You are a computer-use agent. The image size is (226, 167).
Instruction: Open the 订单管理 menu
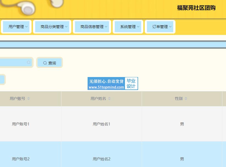pos(160,27)
